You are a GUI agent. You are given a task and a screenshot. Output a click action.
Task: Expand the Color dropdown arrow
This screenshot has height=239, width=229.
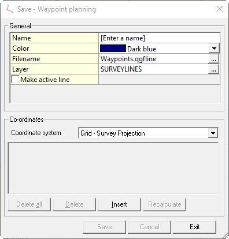tap(214, 48)
